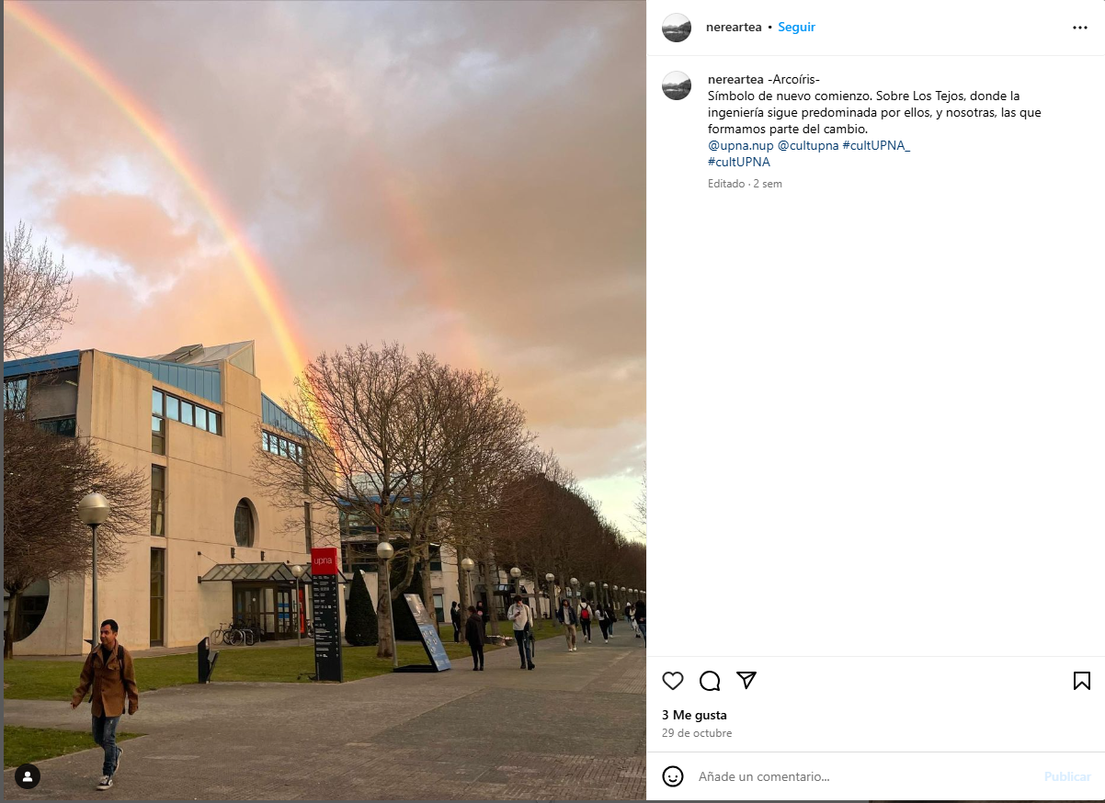Submit comment with the Publicar button
Image resolution: width=1105 pixels, height=803 pixels.
click(x=1067, y=776)
